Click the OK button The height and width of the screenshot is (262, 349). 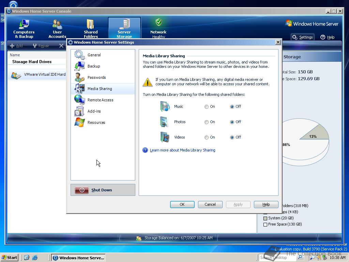tap(182, 204)
